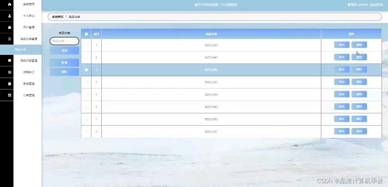
Task: Click the cell text 商品分类5
Action: tap(211, 82)
